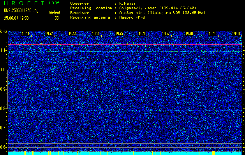Click the HROFFT title text

pyautogui.click(x=24, y=3)
